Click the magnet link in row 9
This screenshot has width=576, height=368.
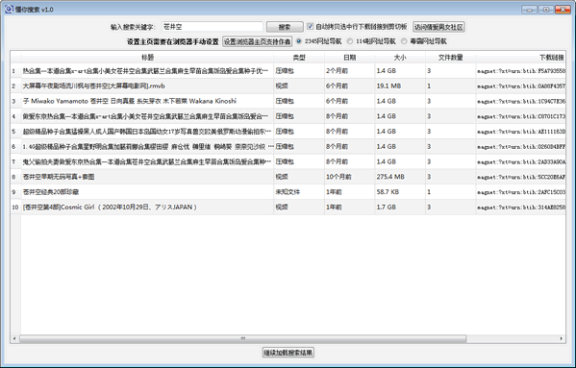click(x=521, y=192)
